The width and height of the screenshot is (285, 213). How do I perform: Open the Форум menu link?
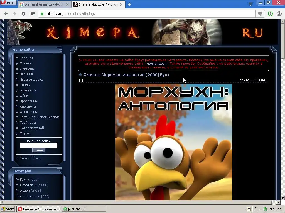click(25, 133)
